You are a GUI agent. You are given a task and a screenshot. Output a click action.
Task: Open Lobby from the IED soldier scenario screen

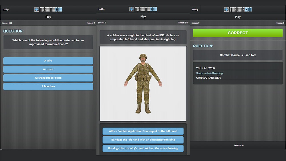pos(102,9)
